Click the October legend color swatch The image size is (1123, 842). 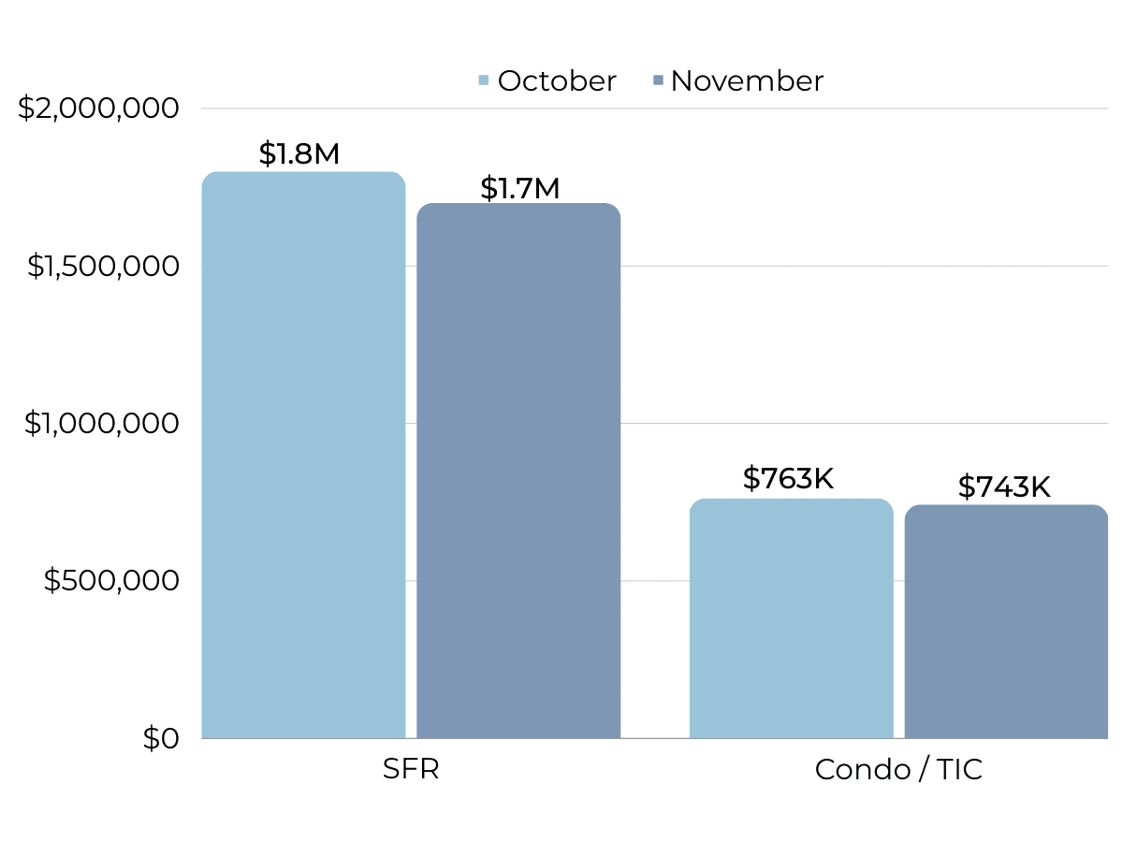[483, 81]
